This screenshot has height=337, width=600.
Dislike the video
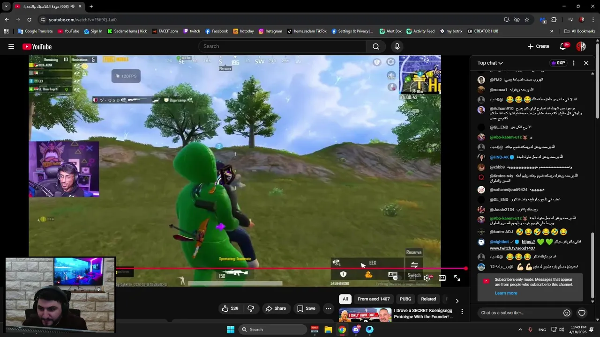click(251, 308)
